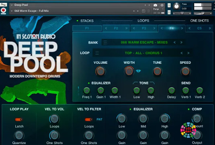Viewport: 215px width, 145px height.
Task: Select previous loop with left arrow
Action: point(182,53)
